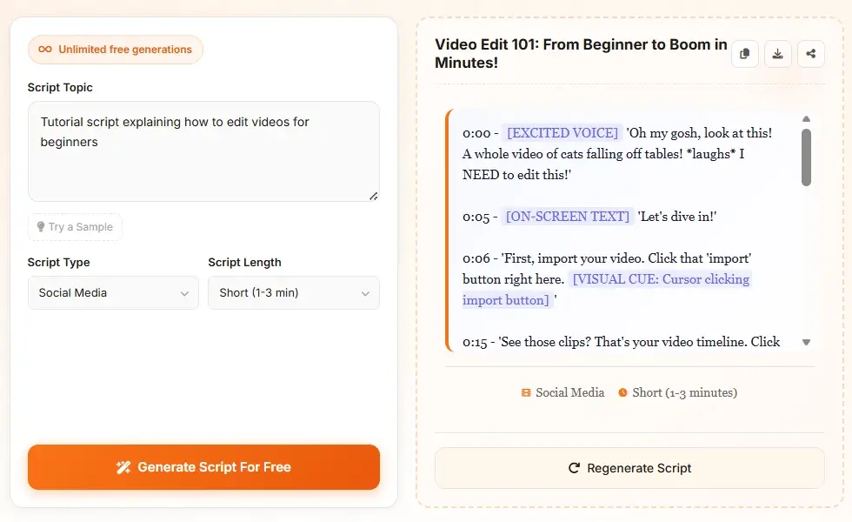Click the 0:15 timestamp line
This screenshot has width=852, height=522.
point(621,342)
